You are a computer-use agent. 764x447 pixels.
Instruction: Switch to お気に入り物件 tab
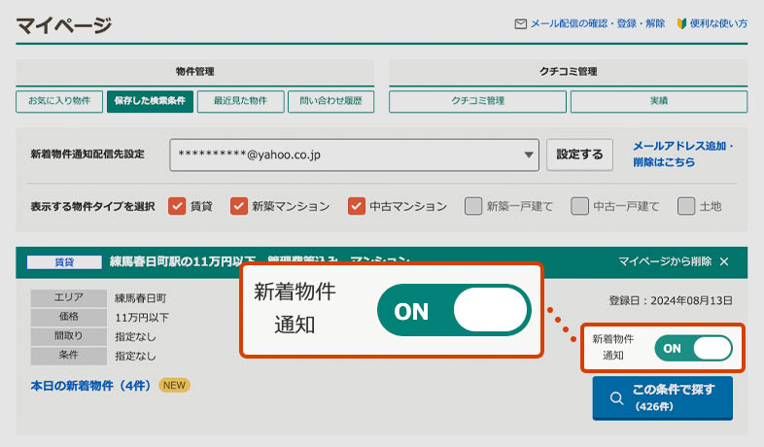click(59, 101)
